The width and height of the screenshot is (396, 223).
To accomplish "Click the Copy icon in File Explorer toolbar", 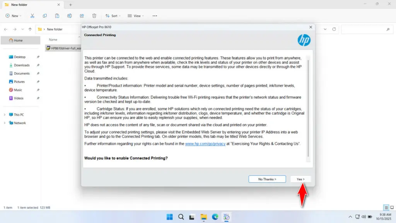I will point(45,16).
